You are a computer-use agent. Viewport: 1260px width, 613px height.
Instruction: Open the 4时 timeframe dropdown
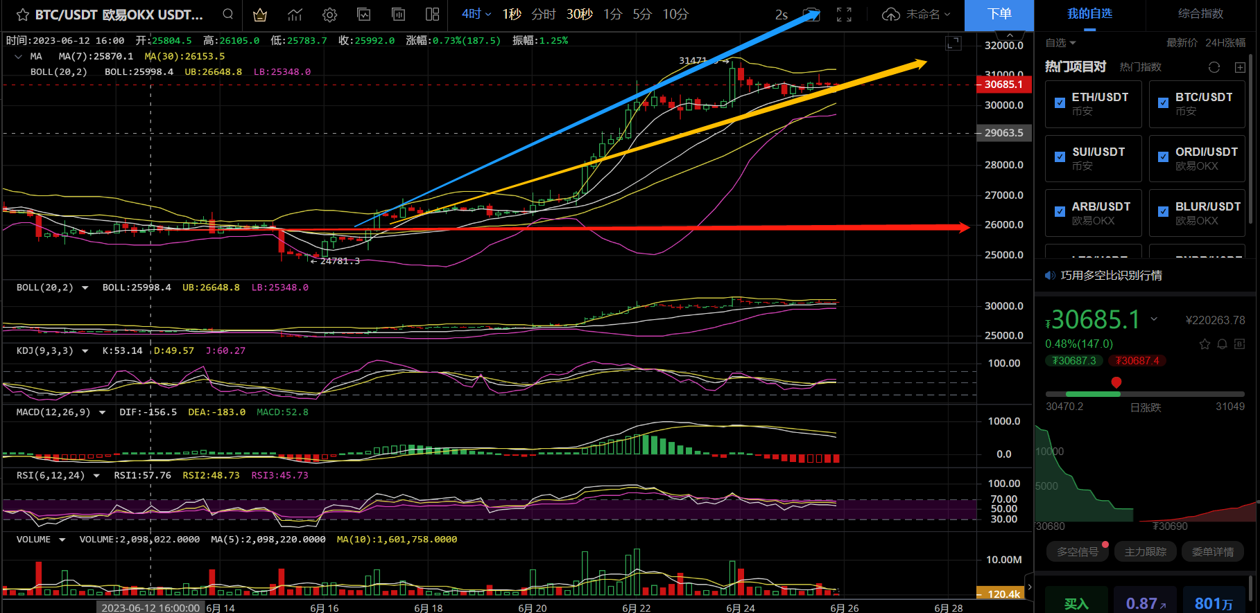tap(476, 14)
